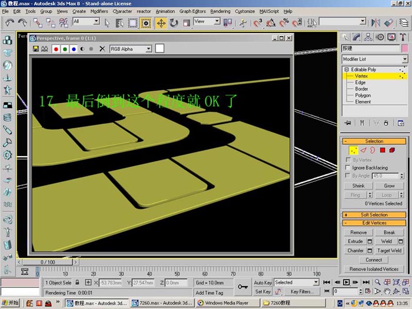412x309 pixels.
Task: Toggle red channel in render window
Action: (x=56, y=49)
